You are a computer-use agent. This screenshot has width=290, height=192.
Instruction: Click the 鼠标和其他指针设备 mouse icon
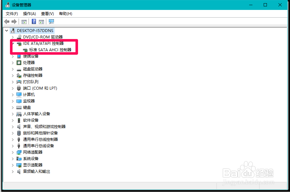pos(19,133)
